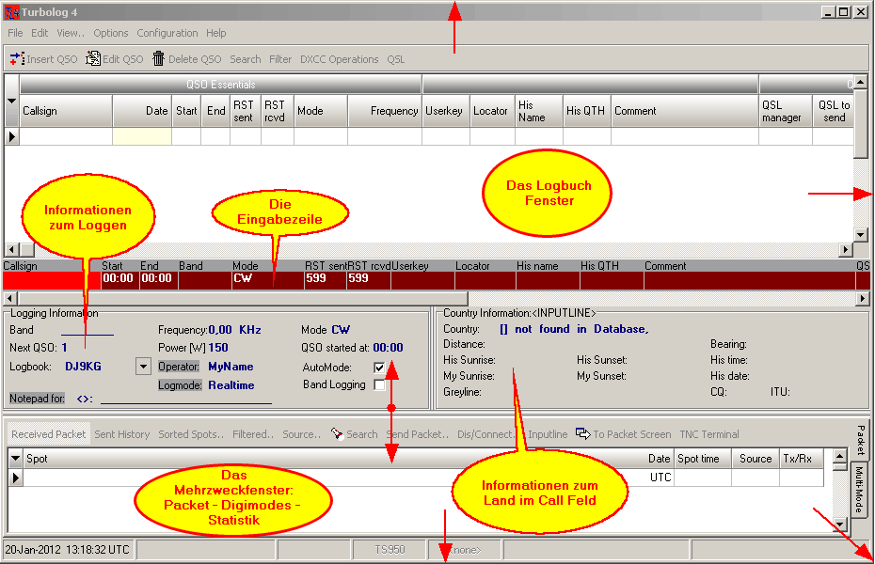Open the Options menu
Screen dimensions: 875x564
tap(110, 33)
